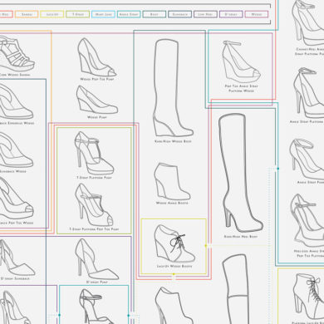The width and height of the screenshot is (324, 324).
Task: Click the Slingback legend tag
Action: click(x=179, y=14)
